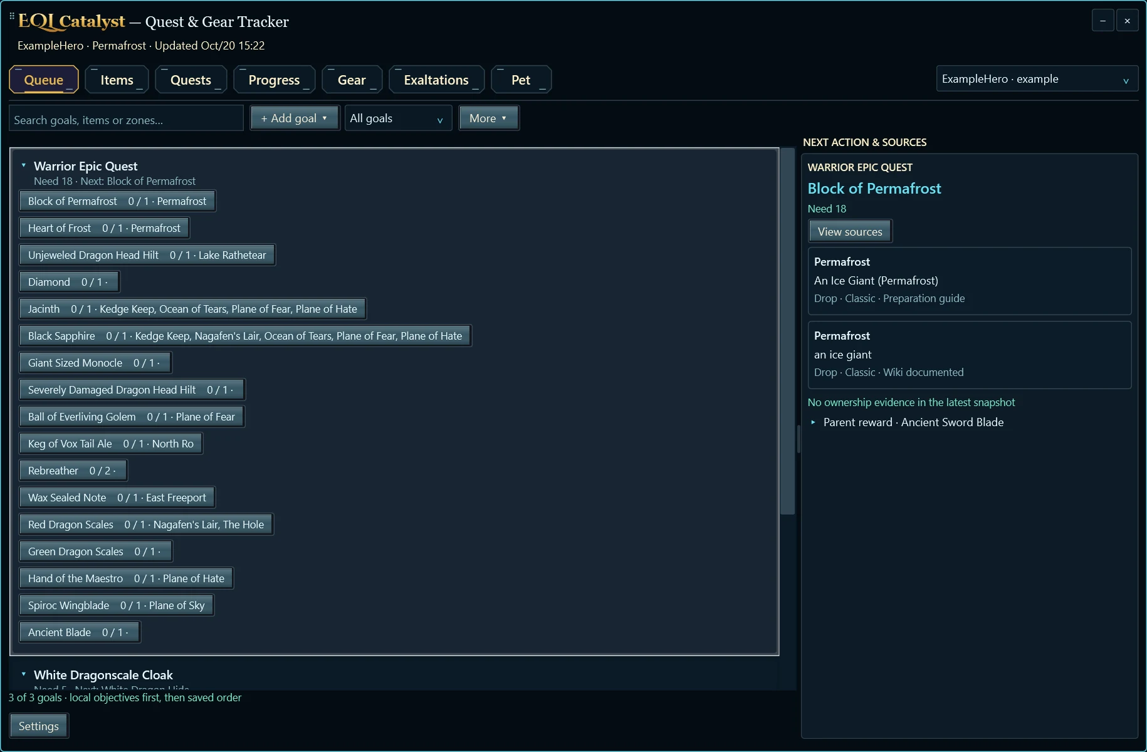Open the ExampleHero character dropdown
1147x752 pixels.
coord(1037,79)
